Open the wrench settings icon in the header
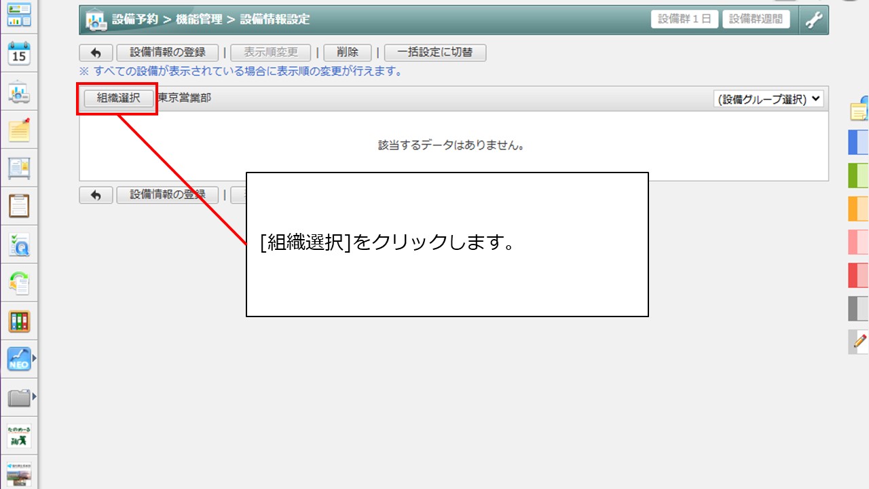Image resolution: width=869 pixels, height=489 pixels. point(813,19)
